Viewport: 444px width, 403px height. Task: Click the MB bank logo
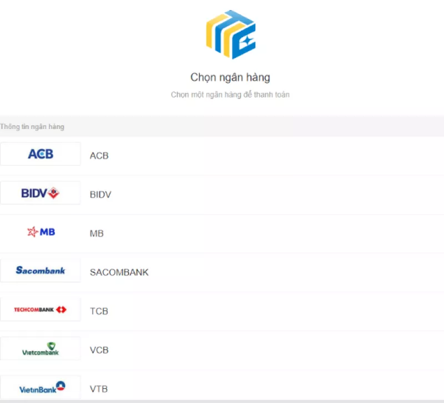click(40, 232)
